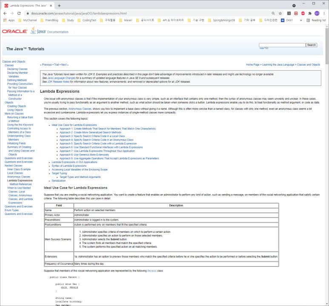Open JDK Release Notes link
Image resolution: width=329 pixels, height=306 pixels.
click(58, 82)
